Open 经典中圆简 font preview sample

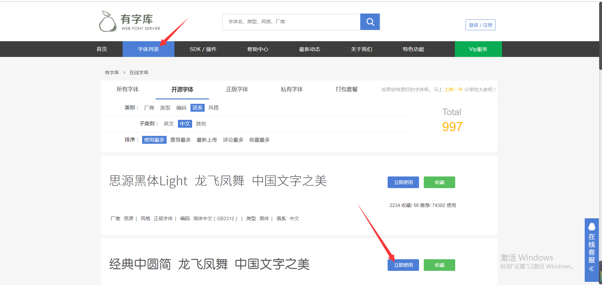pyautogui.click(x=209, y=264)
